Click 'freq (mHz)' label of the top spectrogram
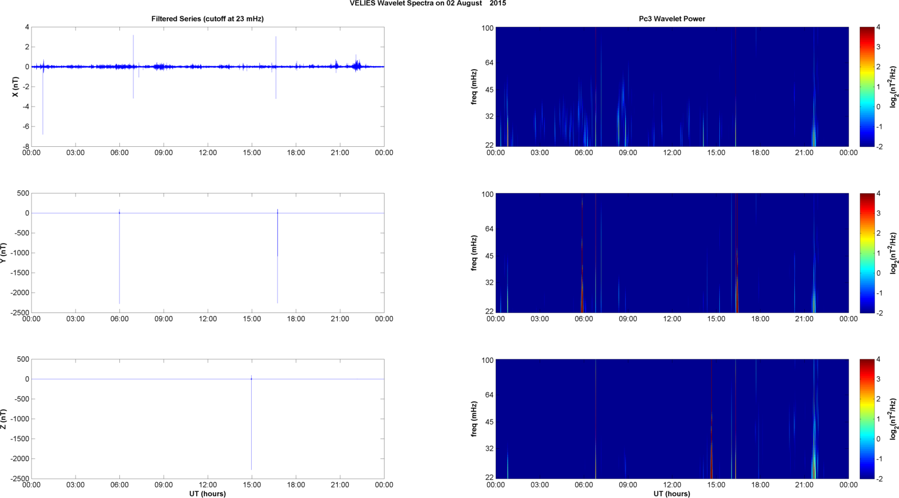Viewport: 899px width, 498px height. pos(474,87)
